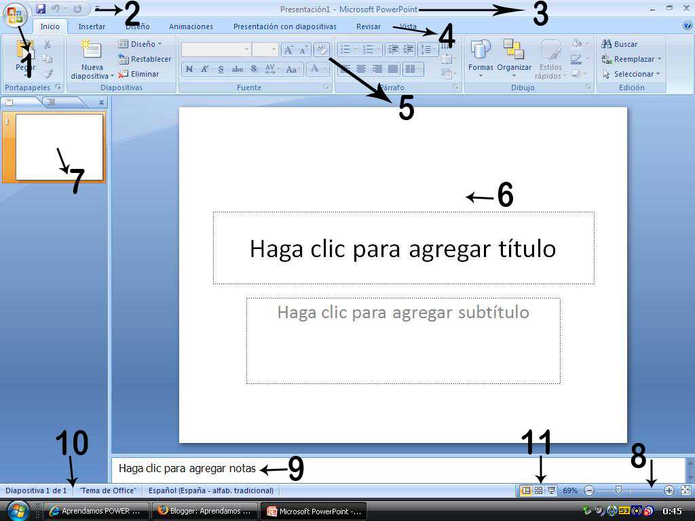The width and height of the screenshot is (695, 521).
Task: Clear all formatting with eraser icon
Action: point(321,50)
